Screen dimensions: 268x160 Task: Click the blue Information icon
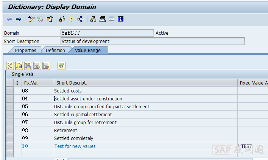(121, 19)
